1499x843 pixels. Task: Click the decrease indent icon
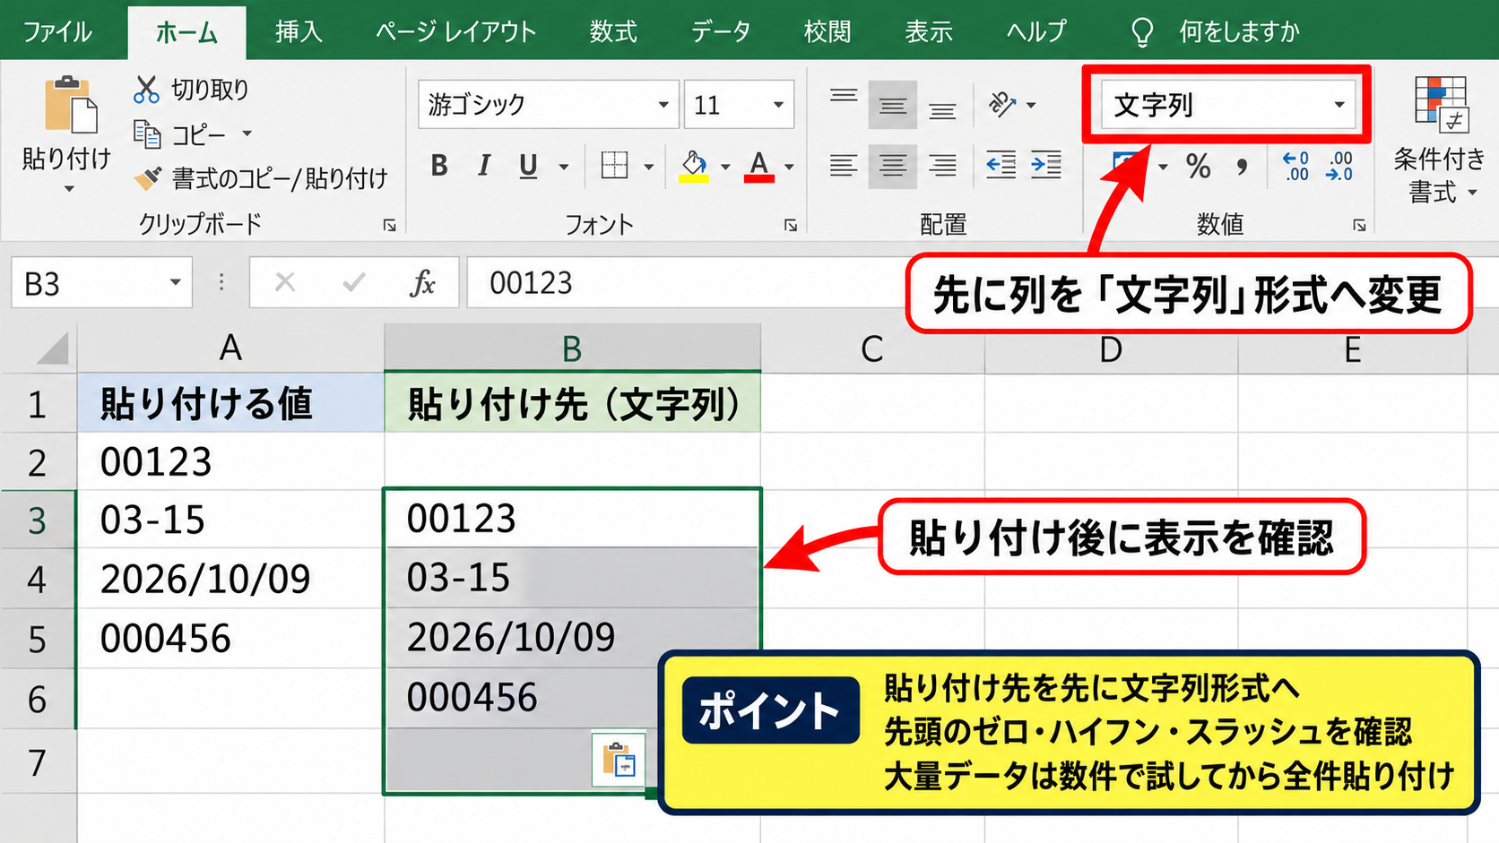pyautogui.click(x=1001, y=165)
